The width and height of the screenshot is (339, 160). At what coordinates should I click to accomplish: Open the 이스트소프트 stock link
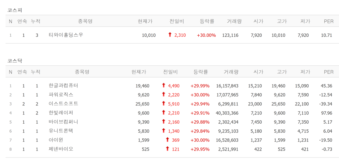(x=64, y=104)
